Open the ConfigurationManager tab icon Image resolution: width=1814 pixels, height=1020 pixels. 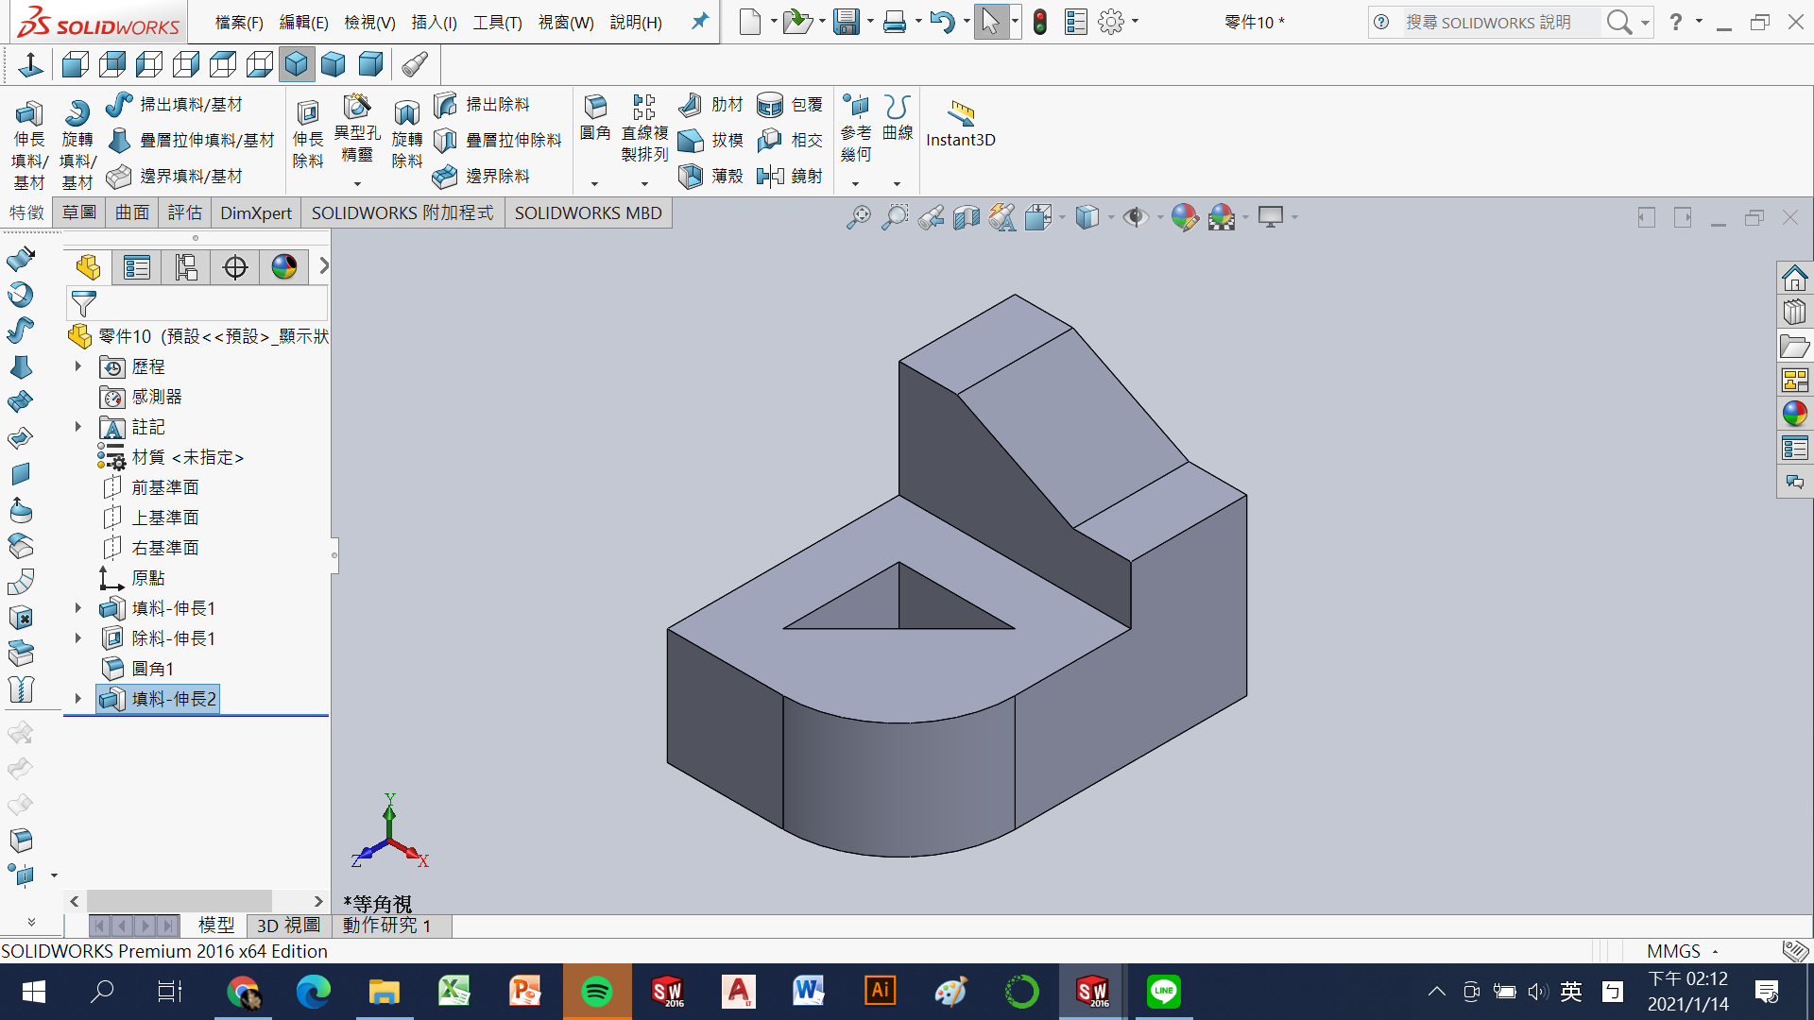[186, 267]
